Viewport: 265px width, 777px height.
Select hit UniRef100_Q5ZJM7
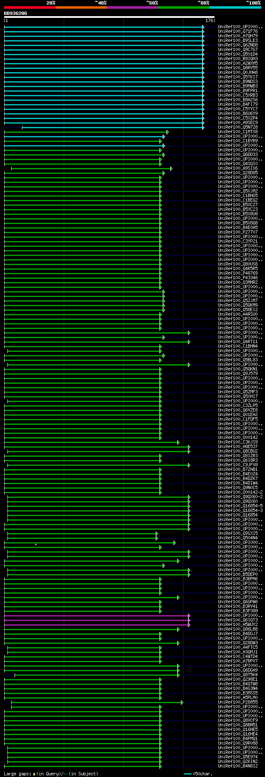coord(238,301)
